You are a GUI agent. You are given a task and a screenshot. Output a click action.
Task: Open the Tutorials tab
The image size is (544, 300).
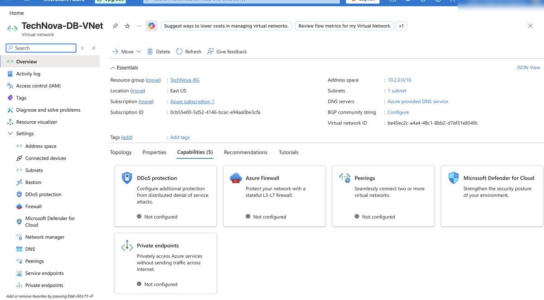tap(288, 152)
